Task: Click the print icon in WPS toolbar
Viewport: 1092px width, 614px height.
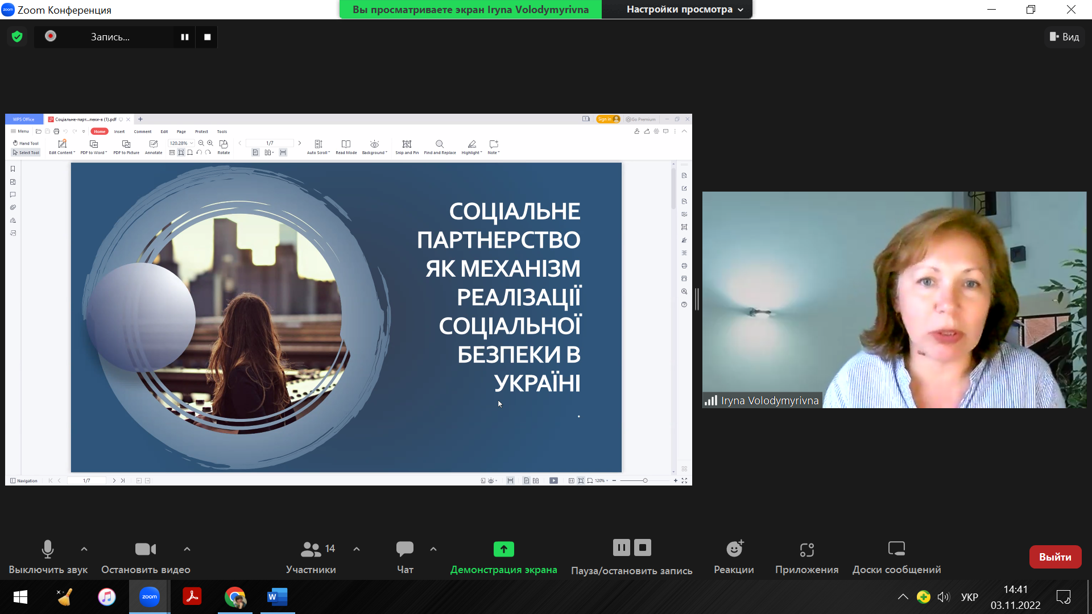Action: click(56, 131)
